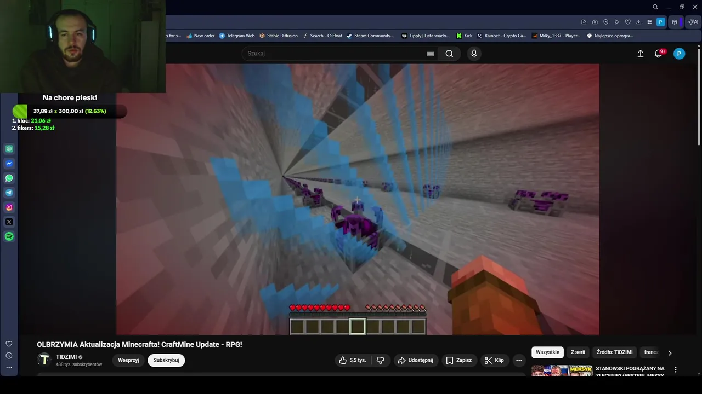Open the Stable Diffusion bookmark
This screenshot has width=702, height=394.
point(279,36)
